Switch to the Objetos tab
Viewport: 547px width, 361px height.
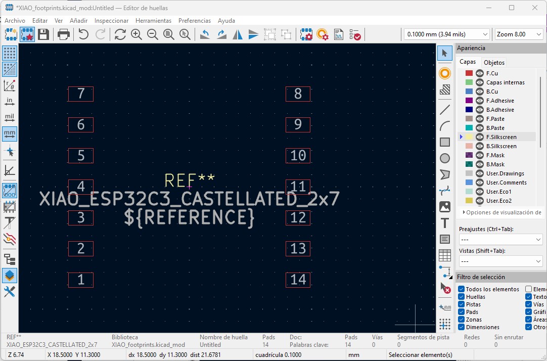tap(494, 62)
